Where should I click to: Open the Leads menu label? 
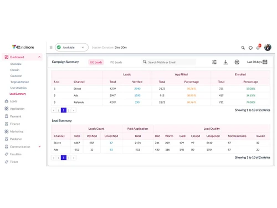click(13, 101)
